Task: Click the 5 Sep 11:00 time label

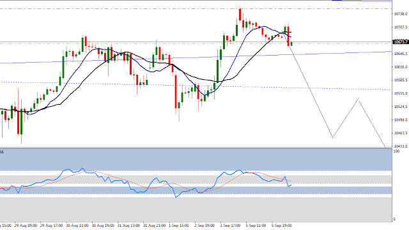Action: tap(256, 226)
